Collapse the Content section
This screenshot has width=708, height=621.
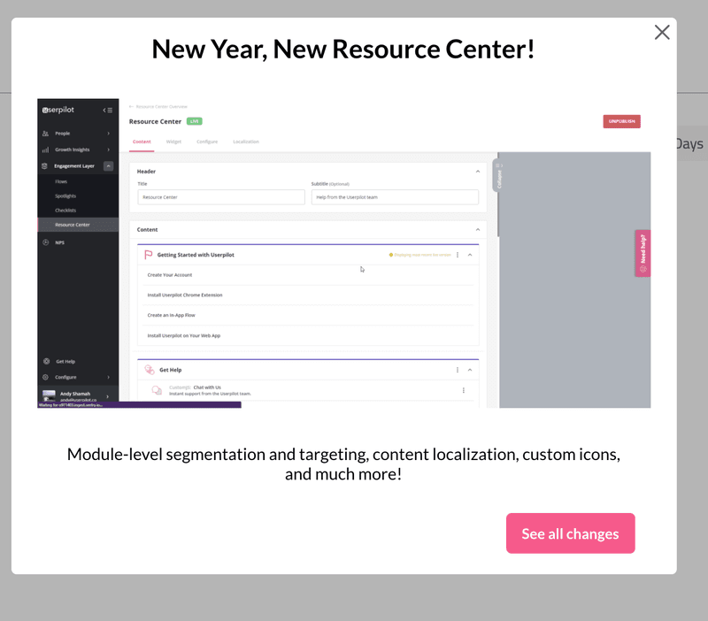[x=477, y=229]
